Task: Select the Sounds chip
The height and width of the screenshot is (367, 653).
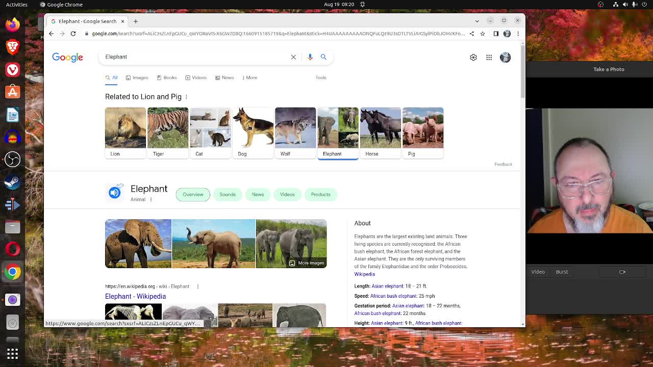Action: (x=228, y=194)
